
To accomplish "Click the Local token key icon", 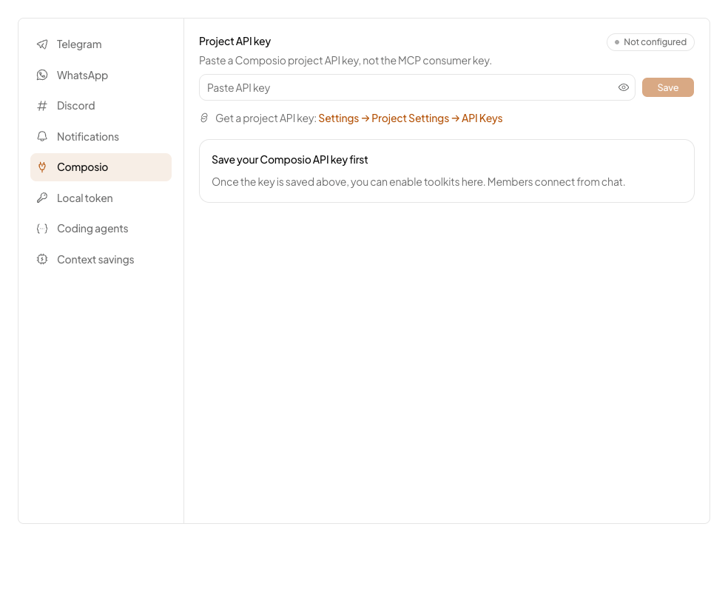I will 42,198.
